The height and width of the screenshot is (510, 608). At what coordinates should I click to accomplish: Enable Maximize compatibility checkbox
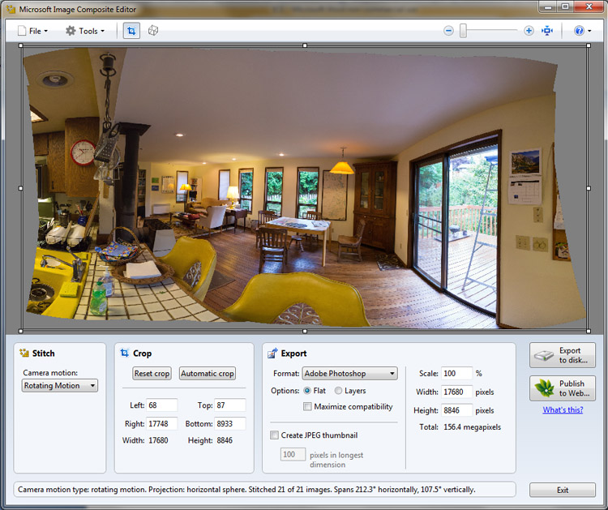[307, 406]
